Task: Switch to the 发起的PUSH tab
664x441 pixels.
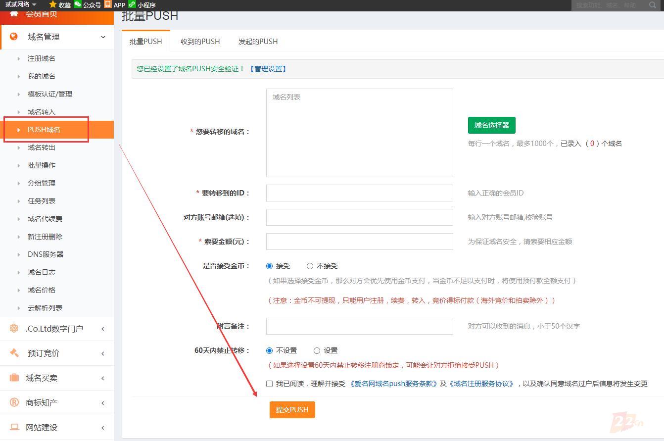Action: 258,42
